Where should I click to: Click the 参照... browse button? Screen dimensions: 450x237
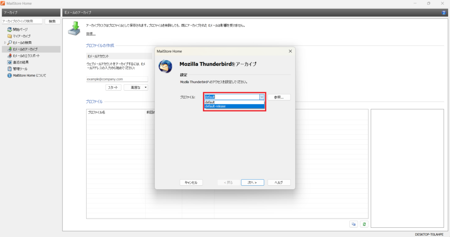279,97
